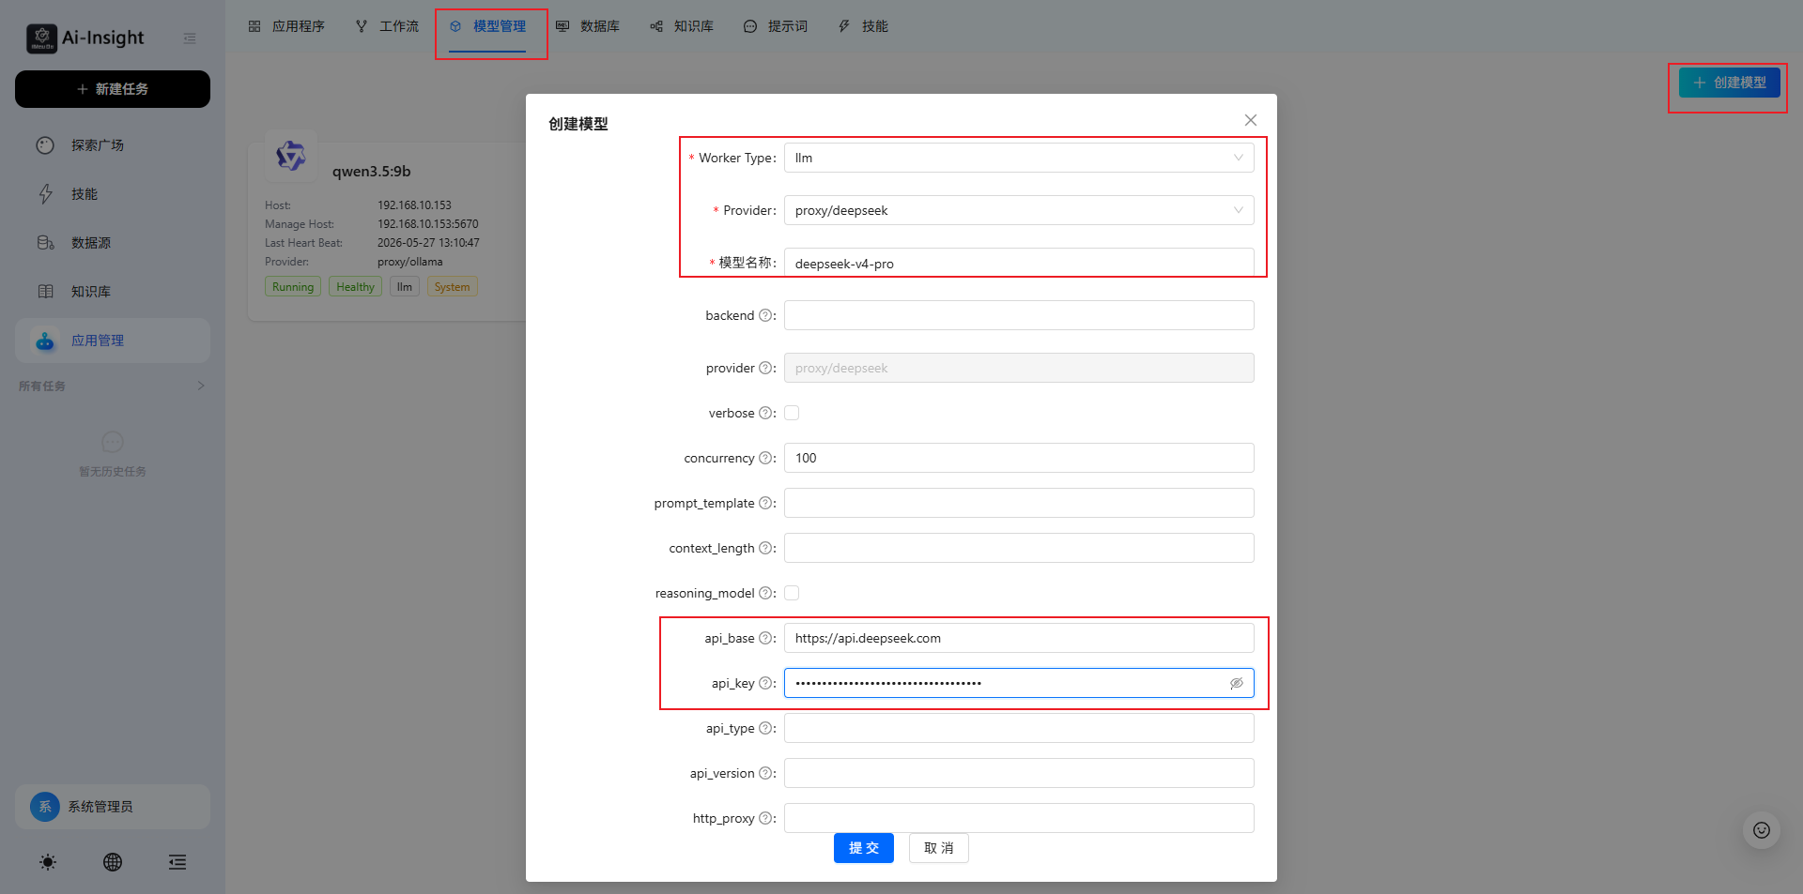Switch to the 应用程序 tab

coord(286,26)
